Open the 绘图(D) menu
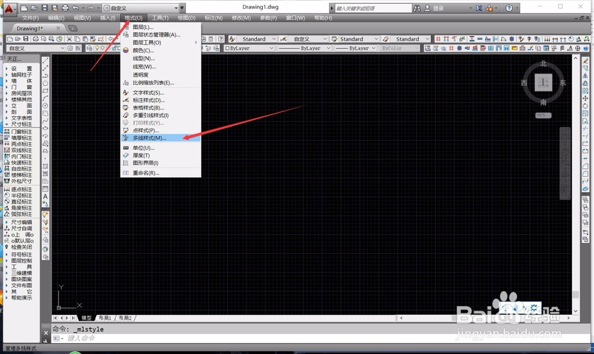The image size is (594, 354). point(187,18)
